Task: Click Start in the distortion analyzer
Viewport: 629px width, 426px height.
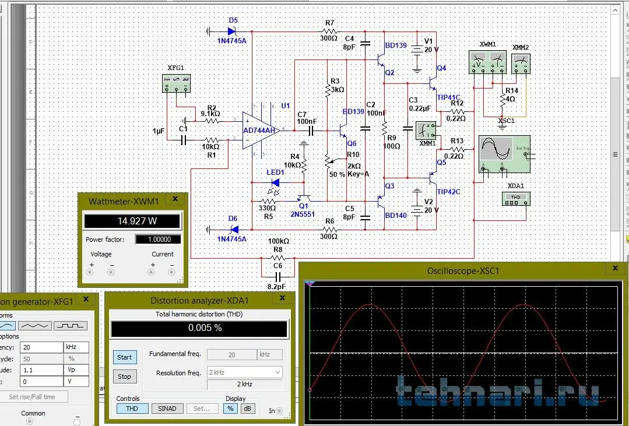Action: (x=125, y=357)
